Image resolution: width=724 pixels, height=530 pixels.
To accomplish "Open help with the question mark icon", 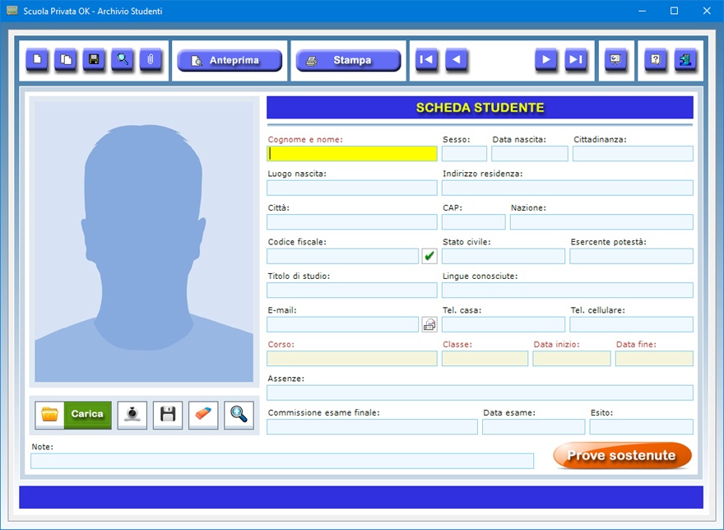I will click(655, 59).
